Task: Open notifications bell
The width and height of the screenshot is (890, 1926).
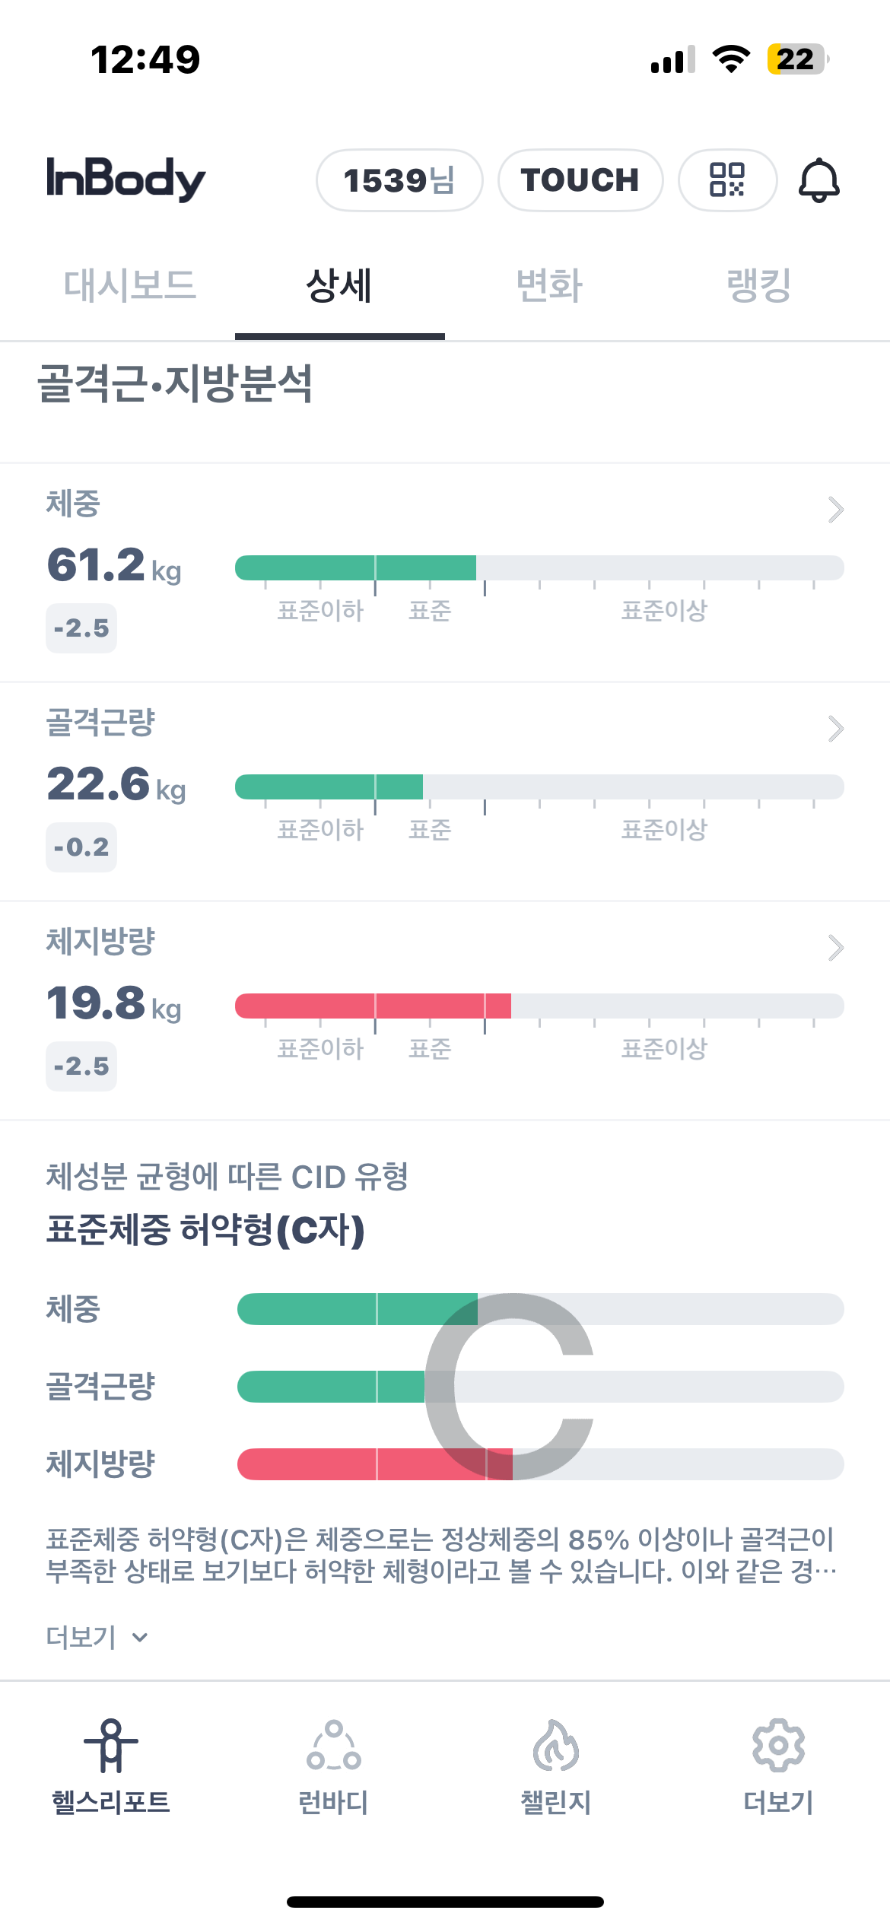Action: click(x=818, y=180)
